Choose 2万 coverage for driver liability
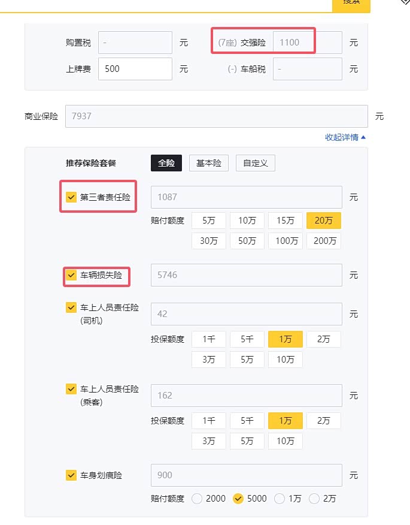The height and width of the screenshot is (525, 410). pos(324,339)
